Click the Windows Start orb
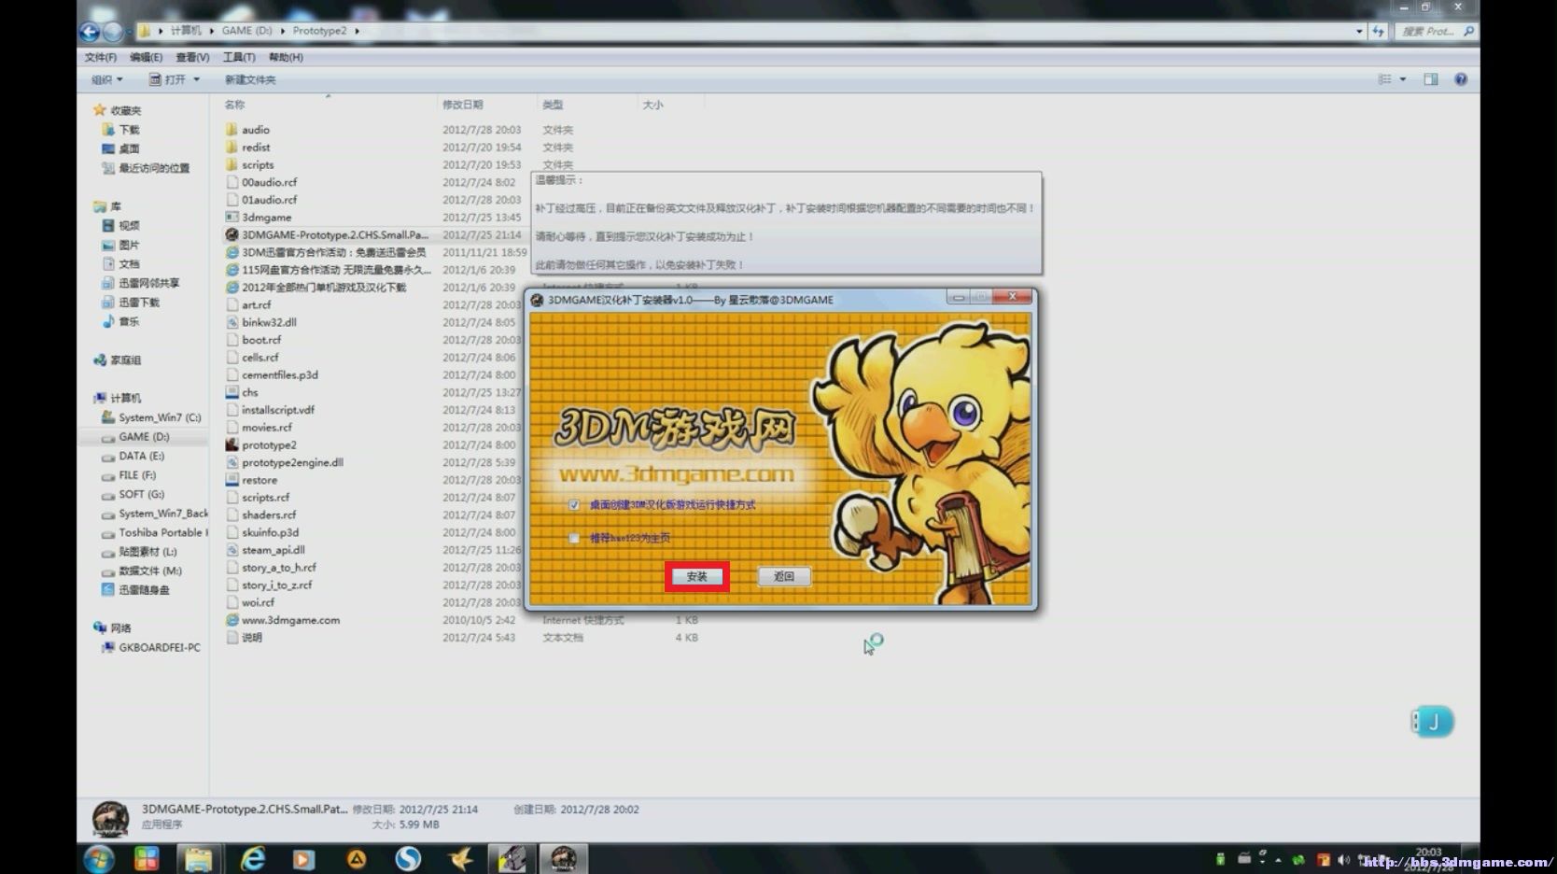The height and width of the screenshot is (874, 1557). coord(99,859)
